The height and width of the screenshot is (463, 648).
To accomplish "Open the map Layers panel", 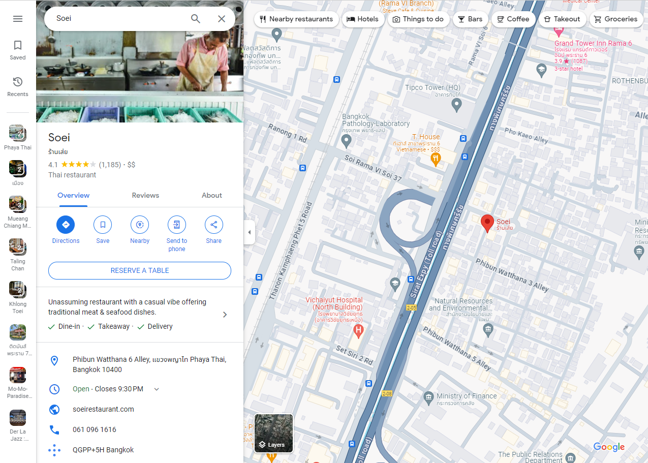I will [273, 433].
